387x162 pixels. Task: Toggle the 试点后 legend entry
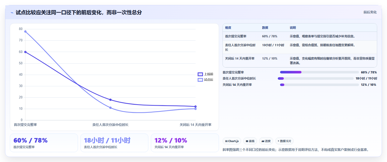click(206, 80)
